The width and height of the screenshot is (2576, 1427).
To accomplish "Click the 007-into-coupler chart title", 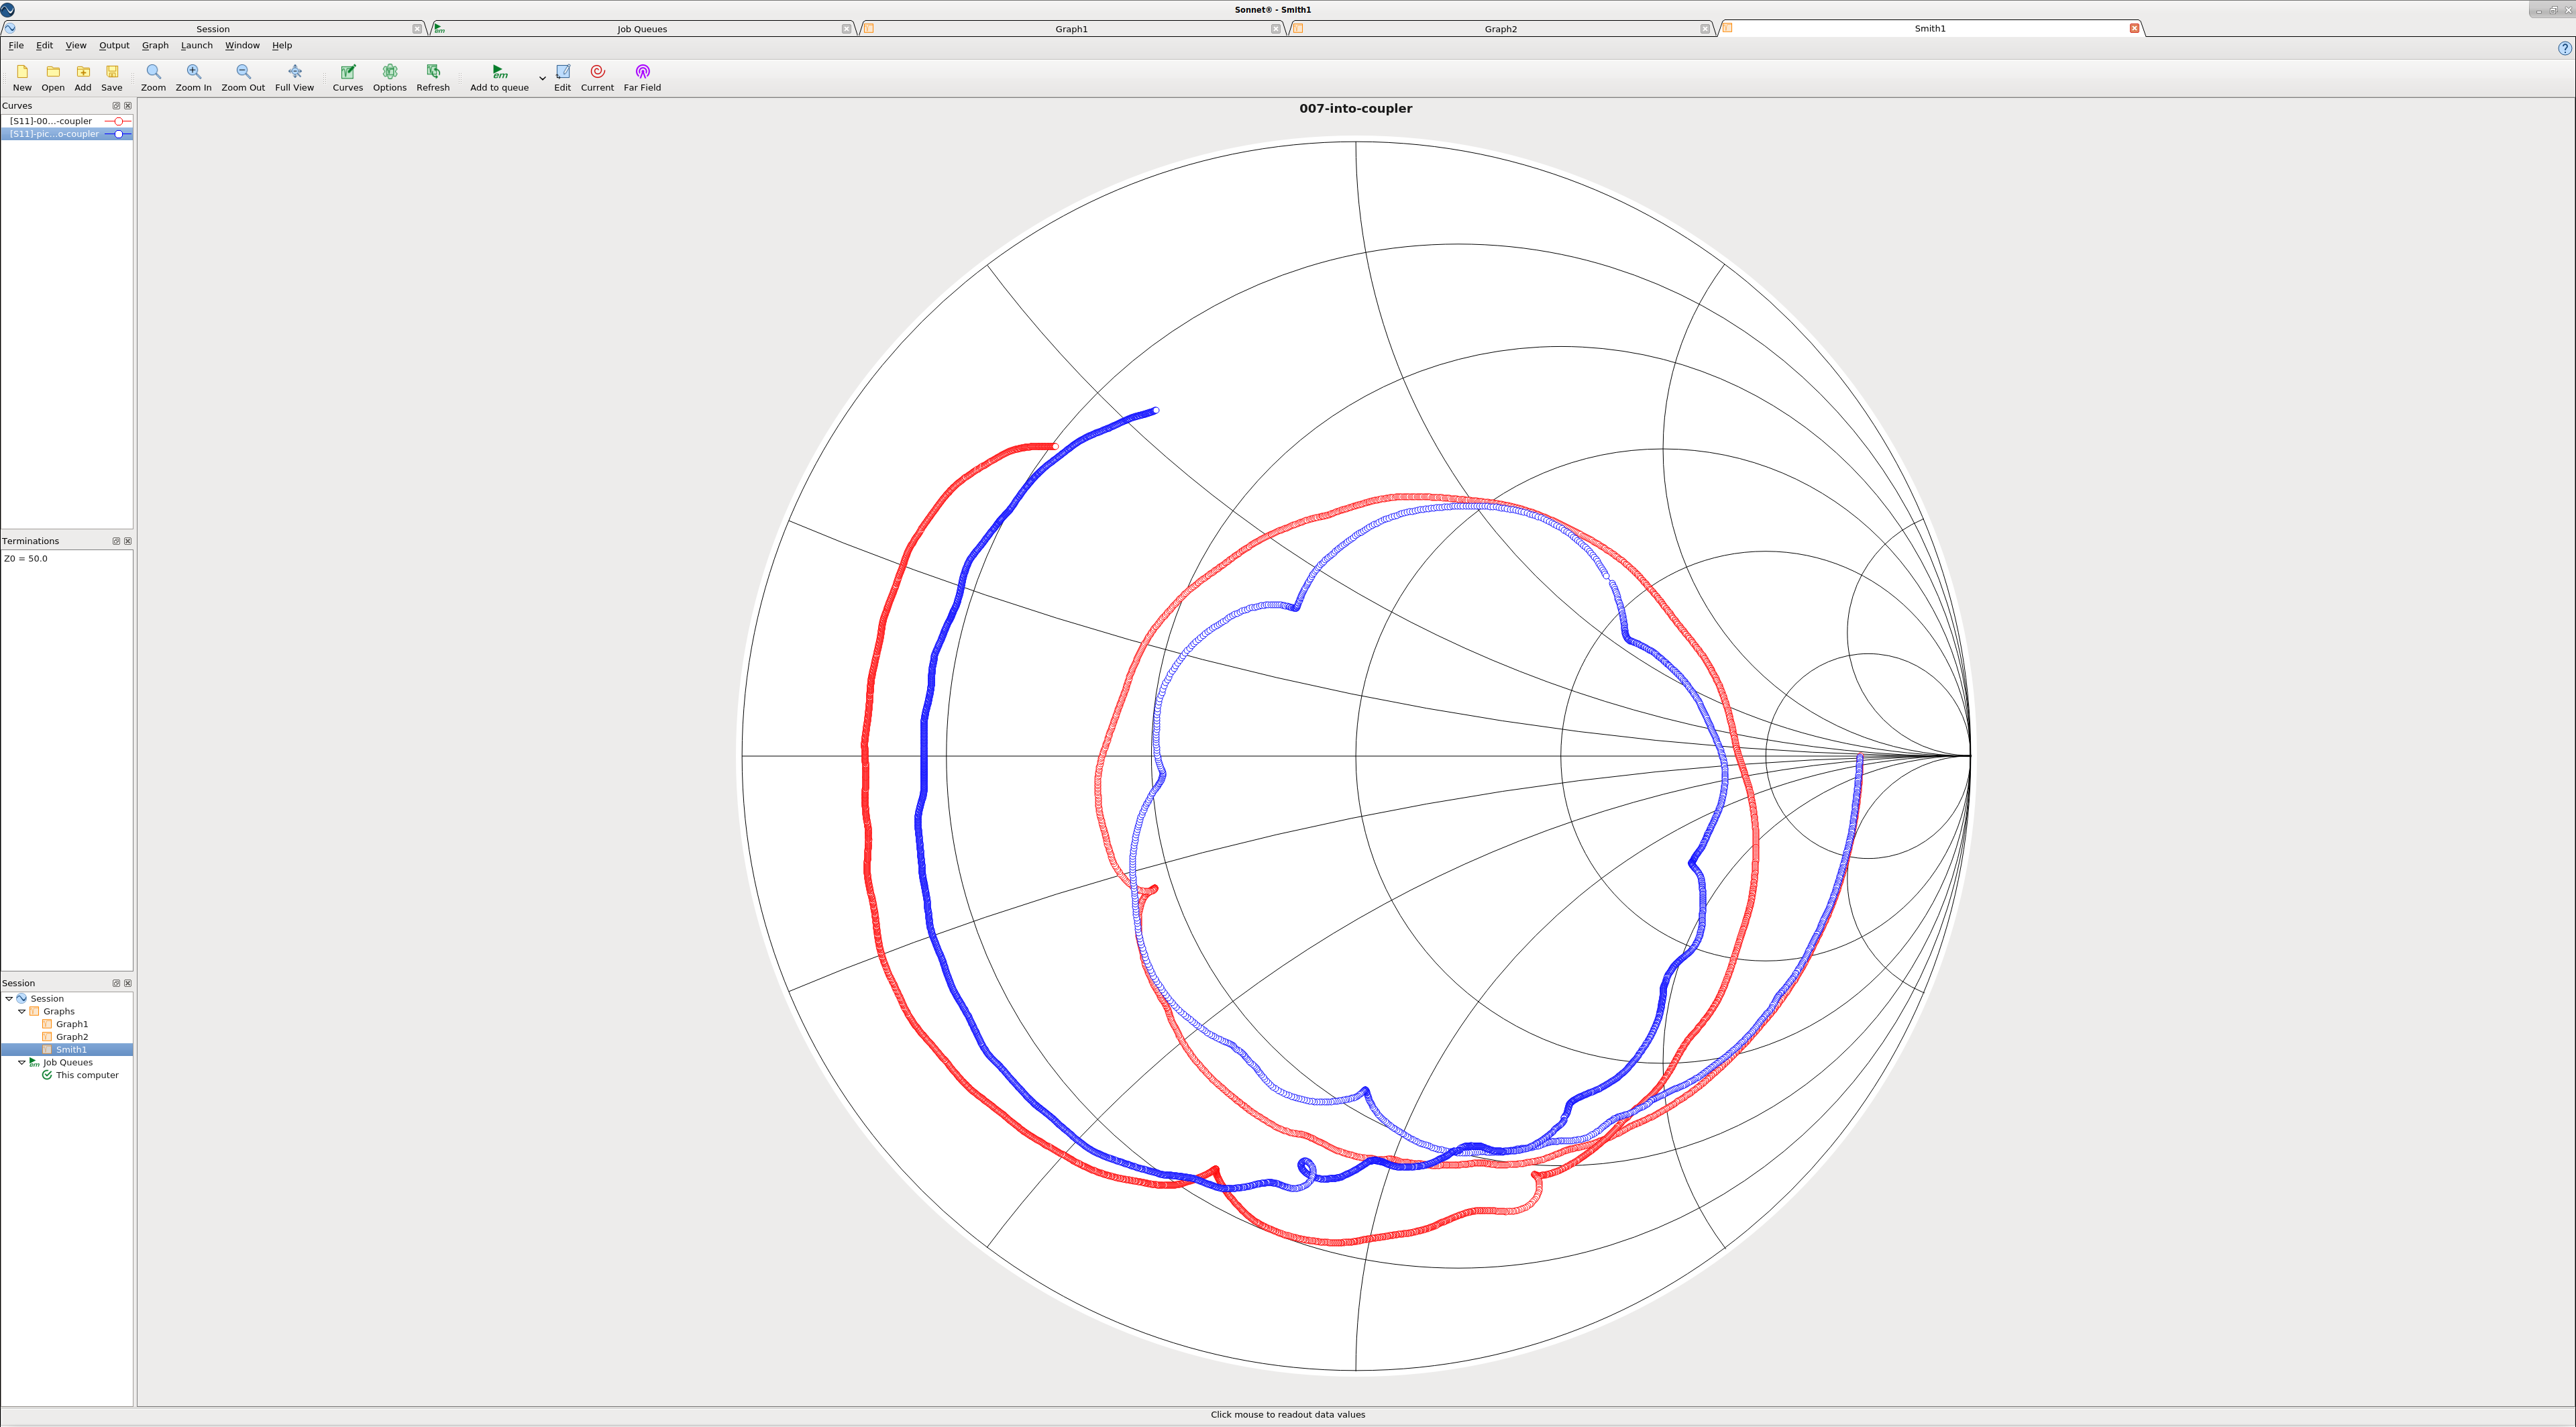I will [x=1355, y=108].
